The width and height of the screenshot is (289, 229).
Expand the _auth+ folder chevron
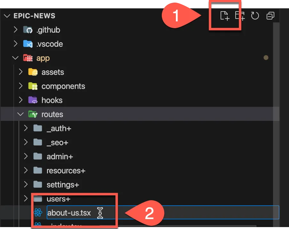pos(26,128)
